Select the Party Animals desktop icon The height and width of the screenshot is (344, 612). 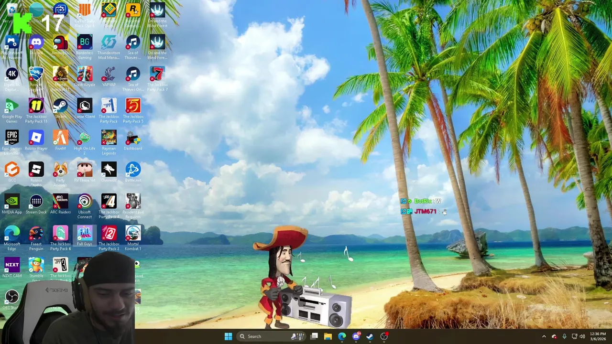(60, 174)
